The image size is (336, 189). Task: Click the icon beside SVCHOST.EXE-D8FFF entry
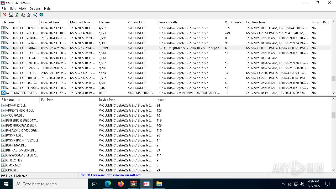pos(3,73)
